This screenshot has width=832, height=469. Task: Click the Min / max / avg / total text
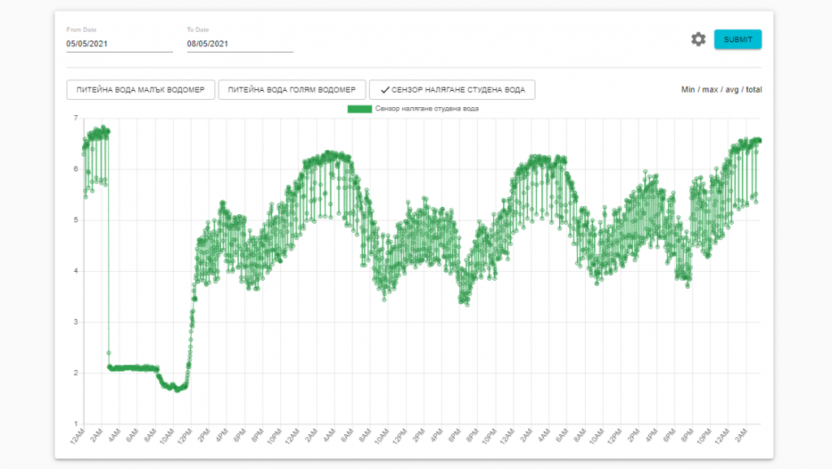(x=721, y=89)
